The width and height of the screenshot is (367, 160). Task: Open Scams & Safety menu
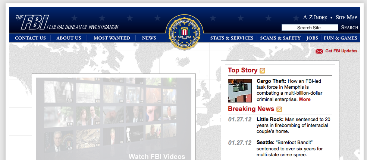(x=280, y=38)
